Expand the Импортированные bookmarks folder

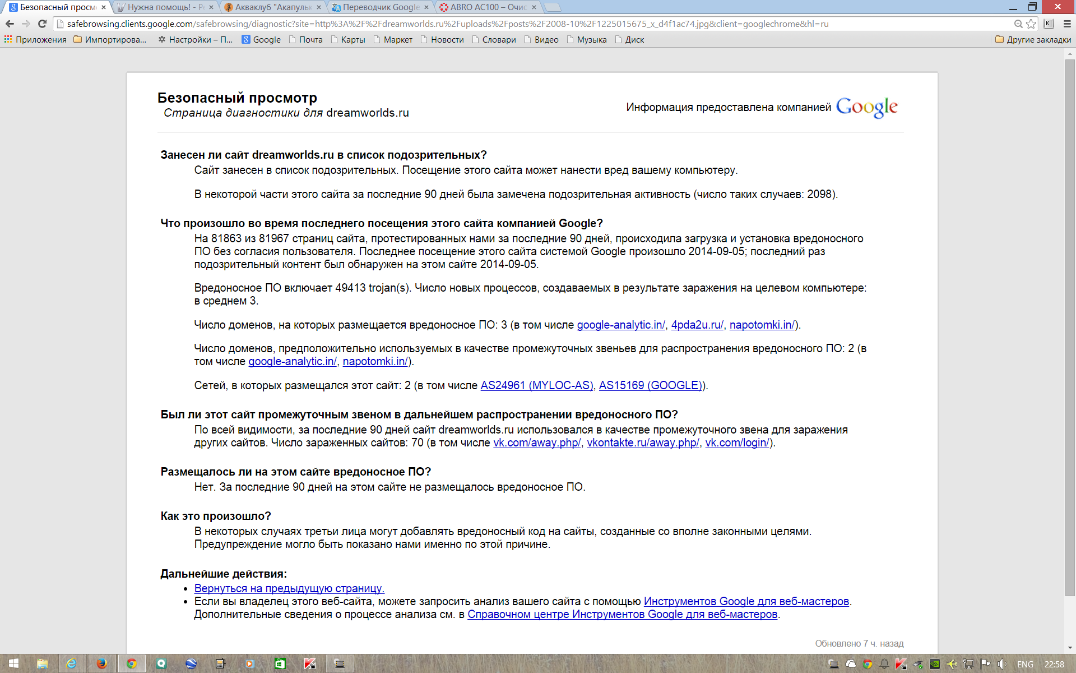[x=110, y=39]
